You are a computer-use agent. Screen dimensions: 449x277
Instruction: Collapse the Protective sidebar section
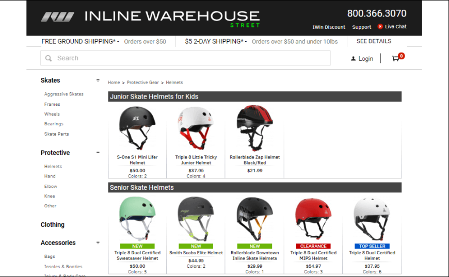tap(98, 152)
